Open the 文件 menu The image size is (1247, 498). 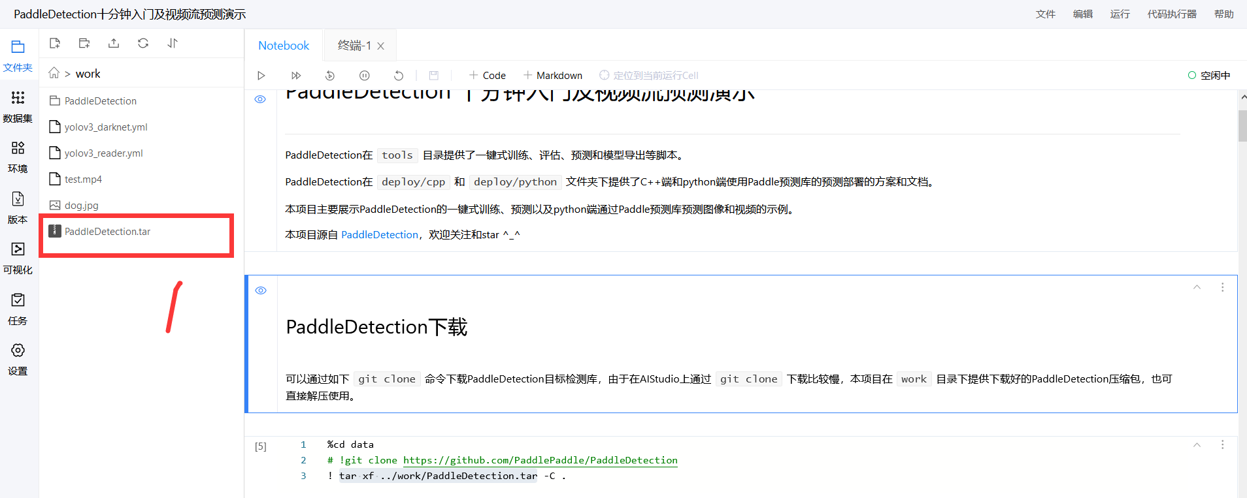[x=1046, y=14]
